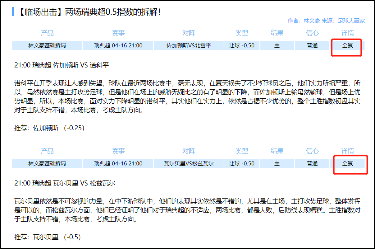
Task: Click 信心 header of first table
Action: click(x=312, y=33)
